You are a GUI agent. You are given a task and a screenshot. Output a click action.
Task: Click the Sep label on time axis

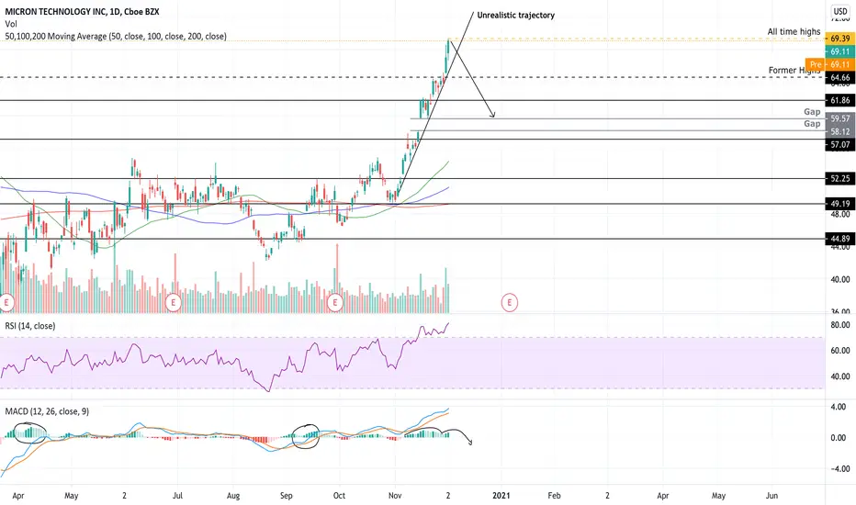(286, 496)
